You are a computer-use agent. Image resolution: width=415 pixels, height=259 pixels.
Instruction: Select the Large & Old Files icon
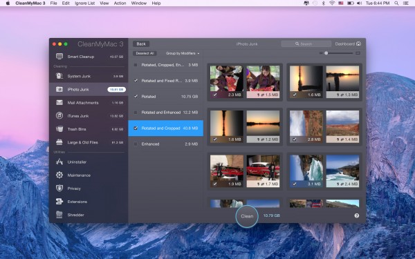(59, 142)
